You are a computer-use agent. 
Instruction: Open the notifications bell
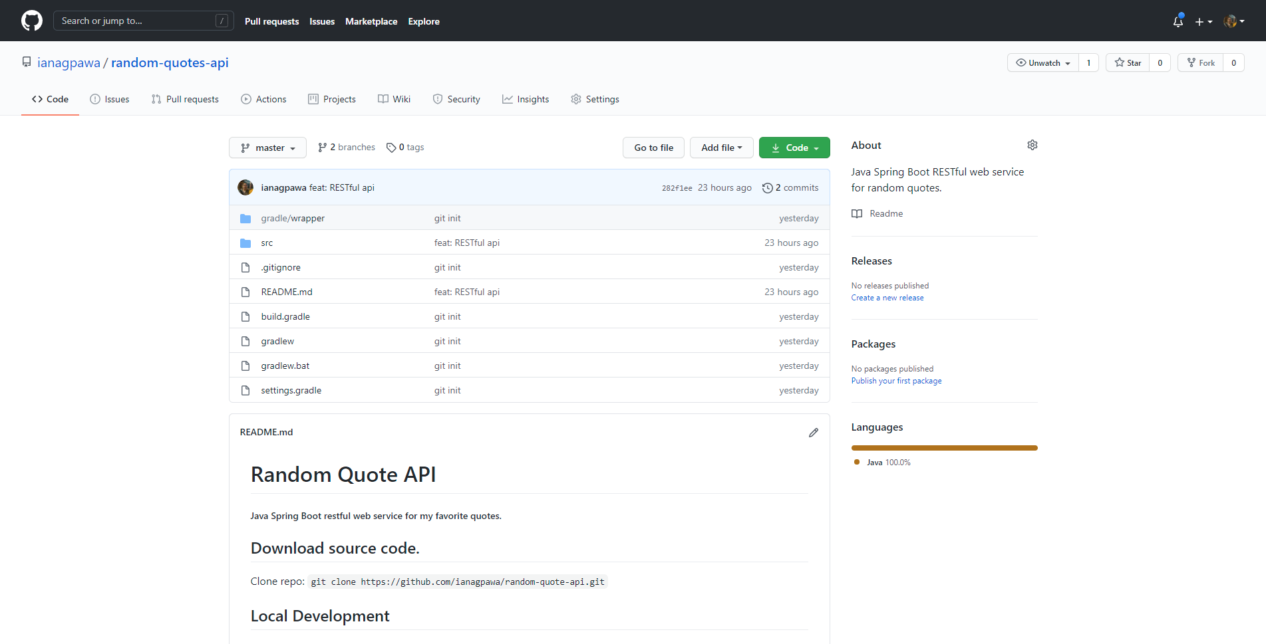point(1178,21)
